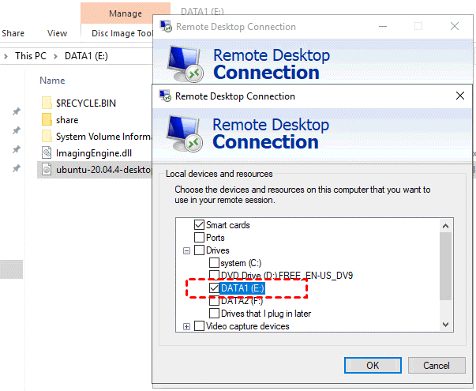Expand the Video capture devices node

pyautogui.click(x=187, y=326)
